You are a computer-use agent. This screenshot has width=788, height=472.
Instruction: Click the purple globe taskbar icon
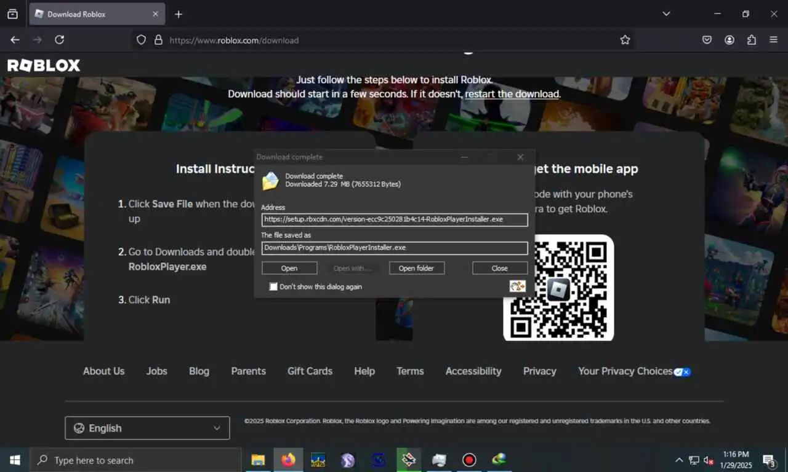pos(348,460)
